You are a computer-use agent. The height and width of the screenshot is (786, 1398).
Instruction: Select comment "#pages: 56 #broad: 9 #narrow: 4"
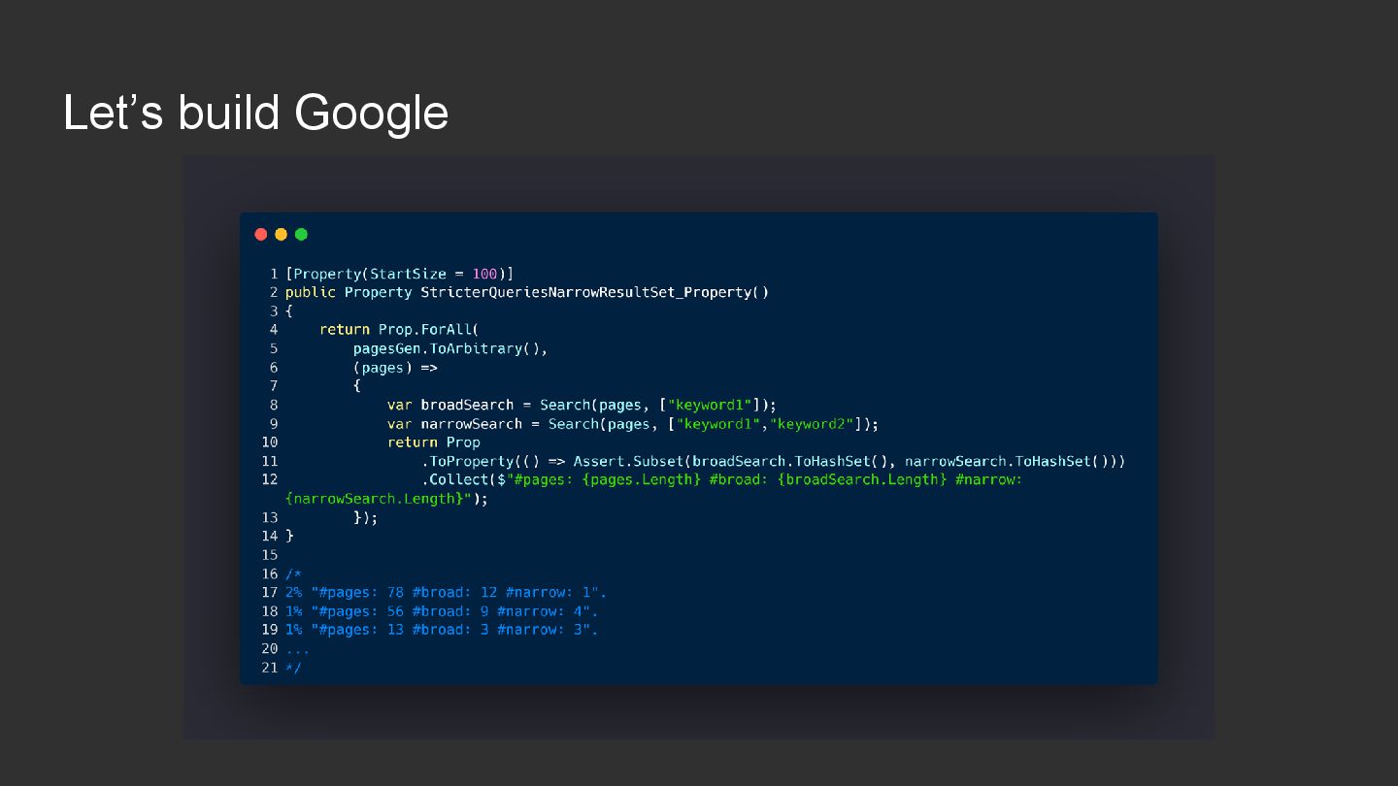(450, 611)
